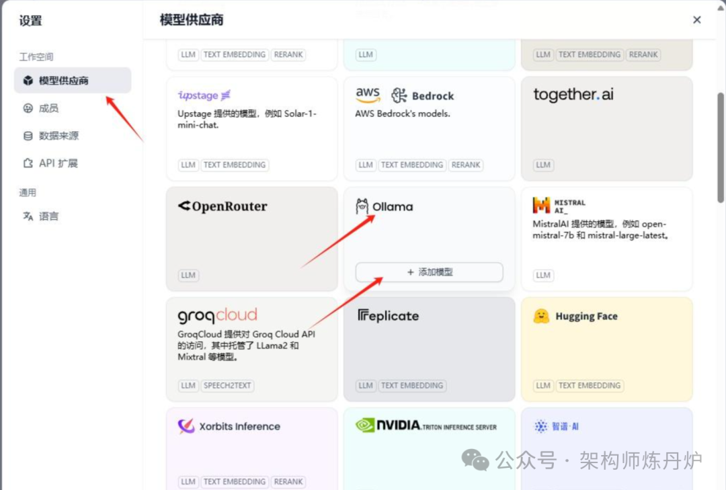Screen dimensions: 726x490
Task: Click the AWS logo
Action: tap(368, 95)
